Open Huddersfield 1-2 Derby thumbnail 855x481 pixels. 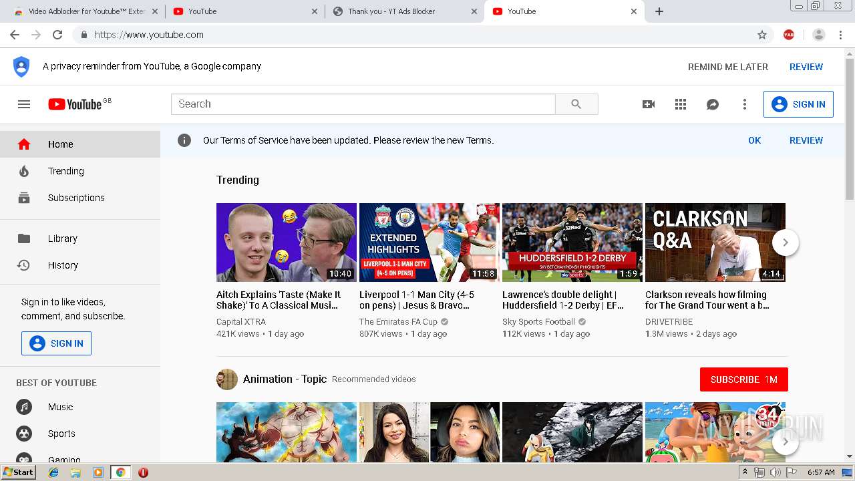click(572, 243)
